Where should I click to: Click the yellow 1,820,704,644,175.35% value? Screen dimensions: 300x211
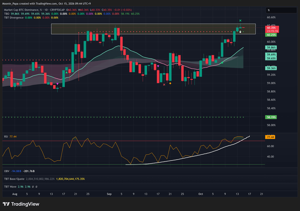coord(70,179)
